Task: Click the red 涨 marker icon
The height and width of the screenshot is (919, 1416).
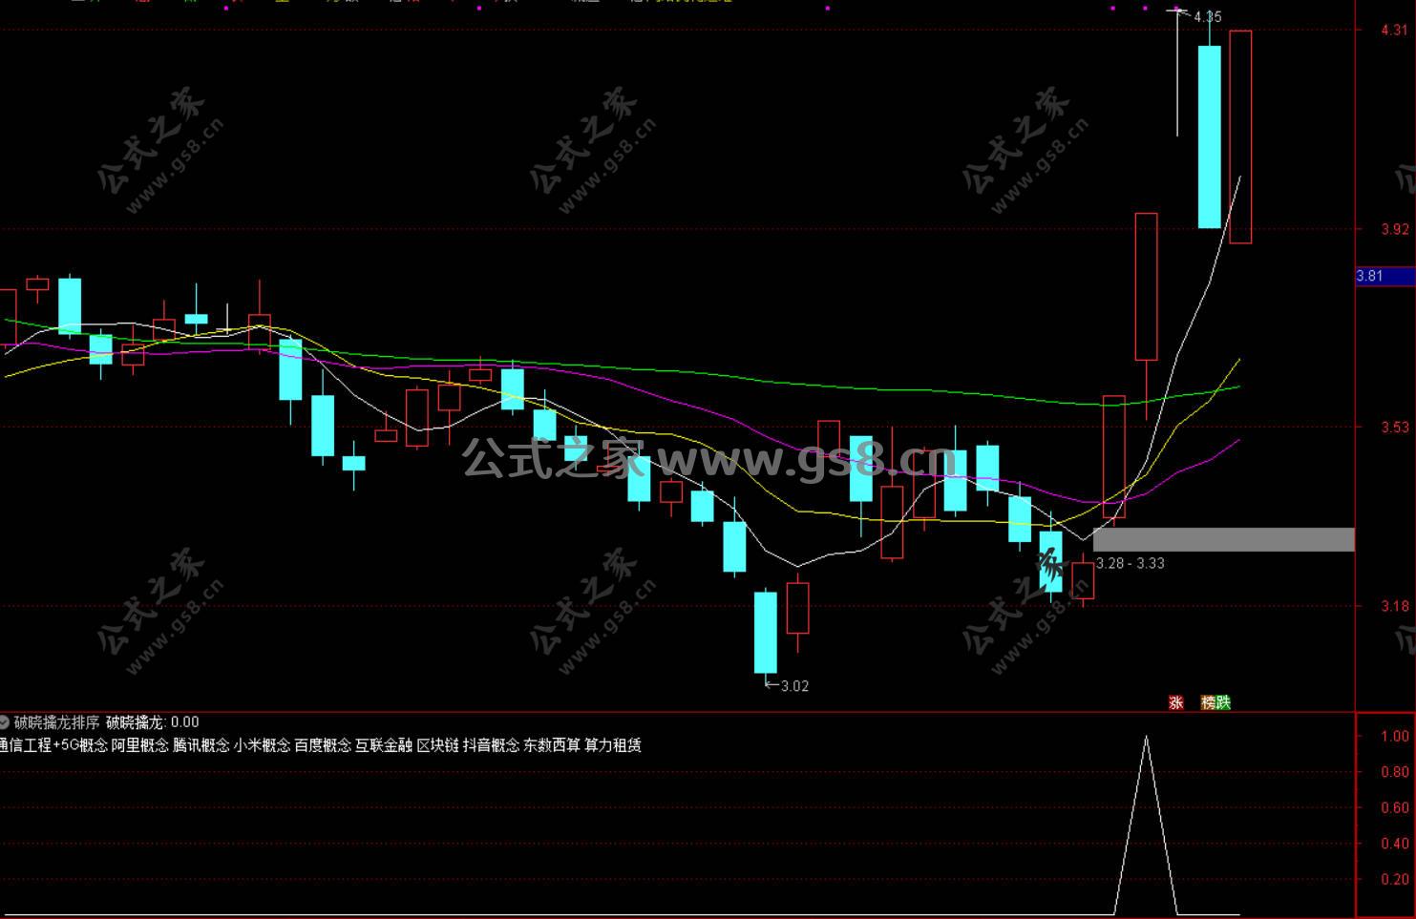Action: click(1176, 702)
